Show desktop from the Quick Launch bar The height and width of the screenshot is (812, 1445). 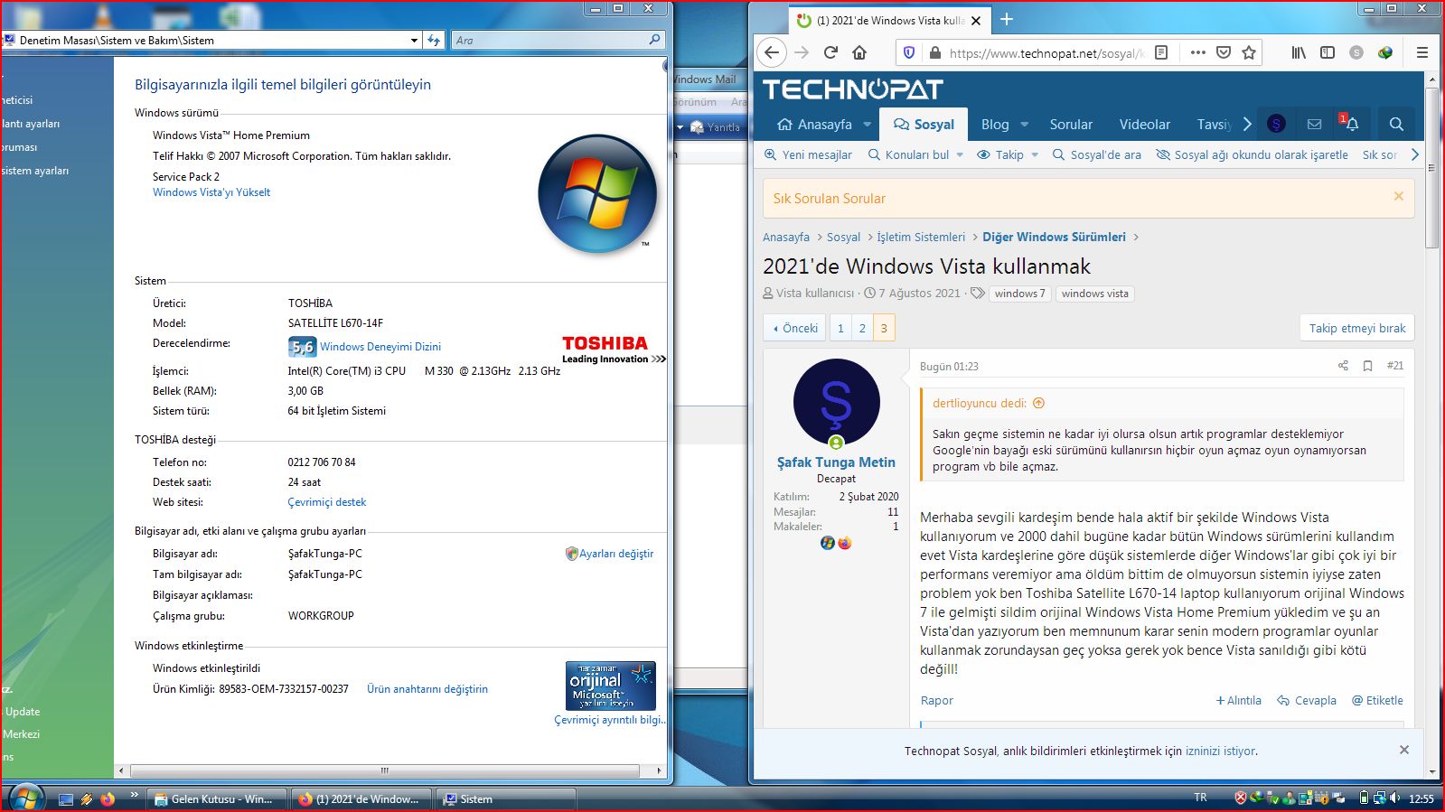66,798
